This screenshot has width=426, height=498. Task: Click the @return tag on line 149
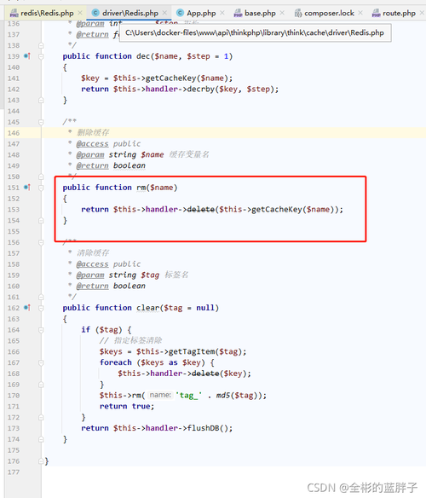(92, 165)
